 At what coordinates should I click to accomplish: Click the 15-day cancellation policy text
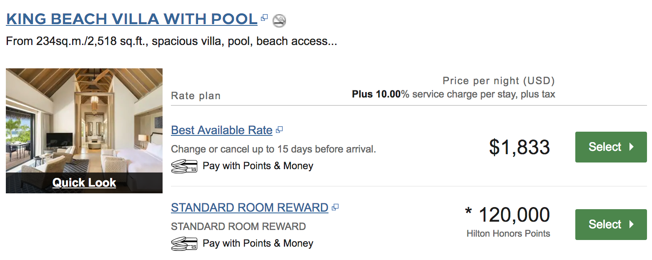(x=273, y=149)
